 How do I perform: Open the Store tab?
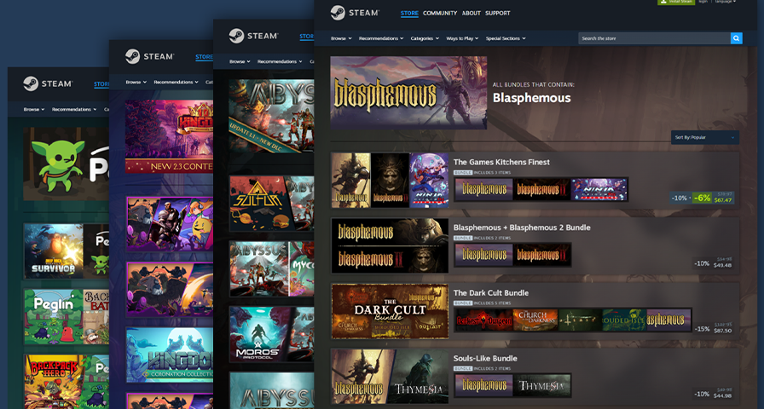pyautogui.click(x=409, y=14)
